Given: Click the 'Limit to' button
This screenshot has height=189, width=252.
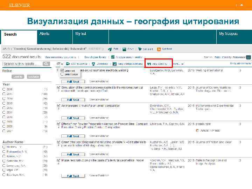Looking at the screenshot, I should [18, 77].
